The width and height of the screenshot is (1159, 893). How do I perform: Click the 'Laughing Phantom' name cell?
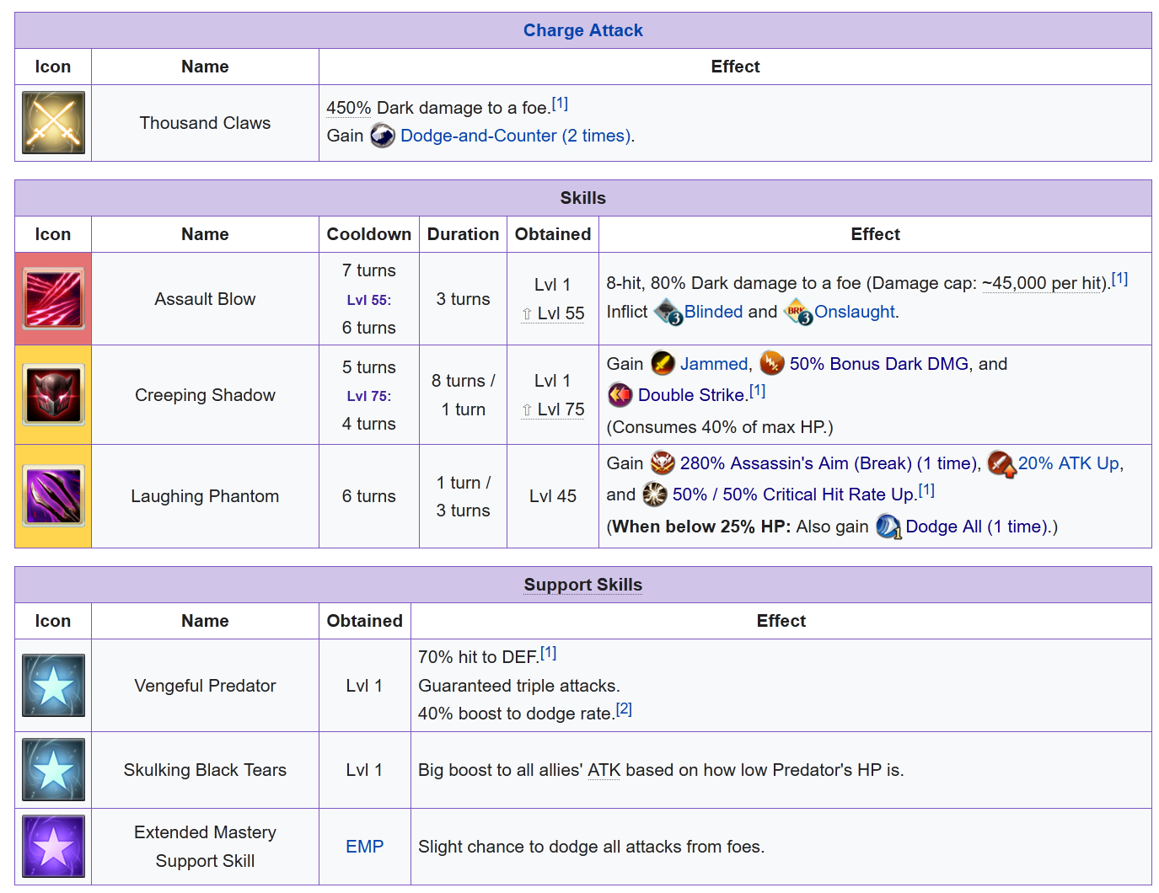click(205, 496)
